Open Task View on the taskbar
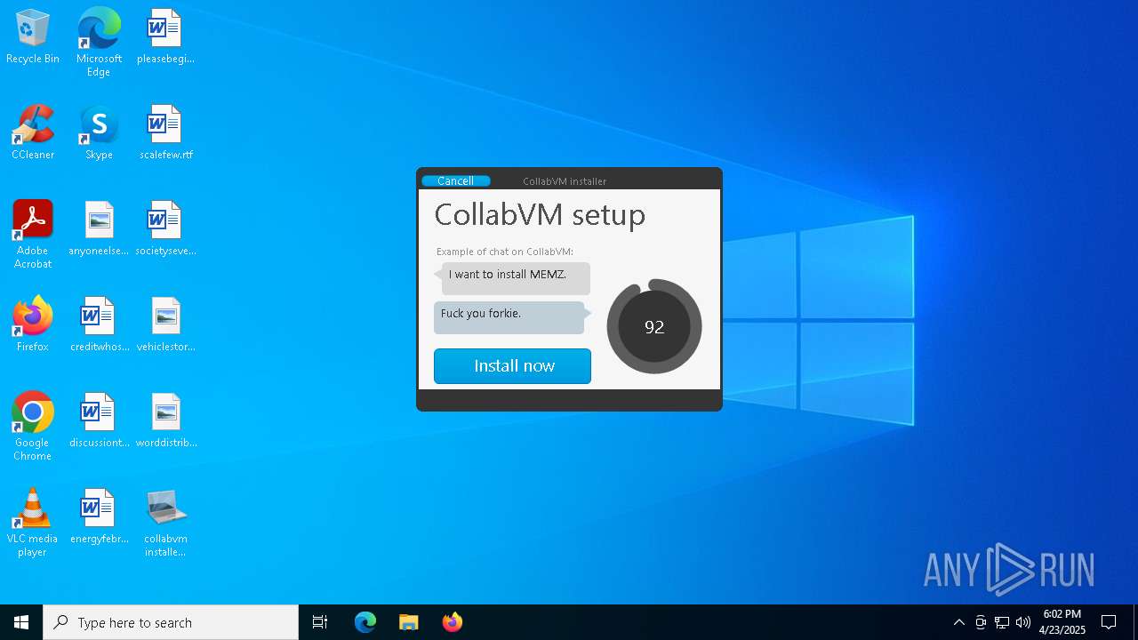1138x640 pixels. coord(320,622)
